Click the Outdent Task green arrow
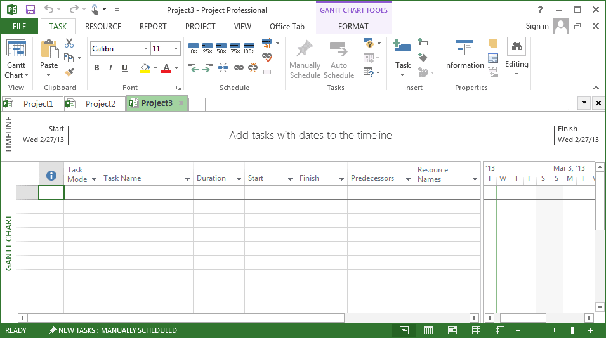Screen dimensions: 606x338 click(x=194, y=67)
